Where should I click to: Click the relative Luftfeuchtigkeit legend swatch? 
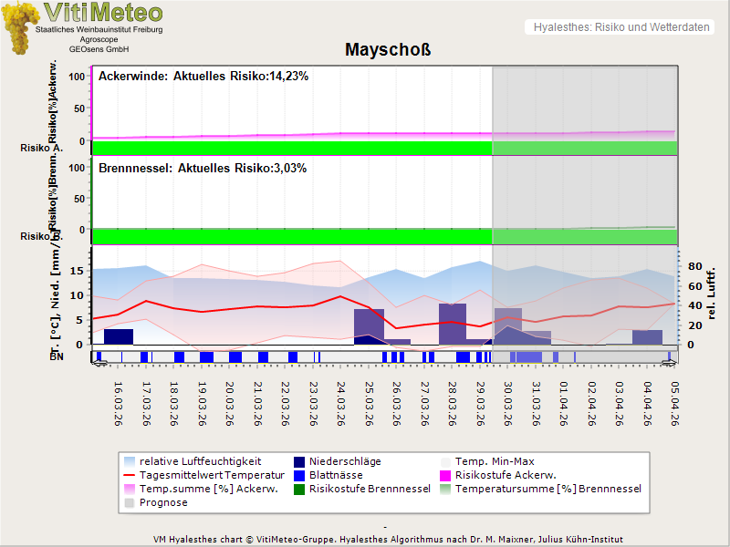(129, 461)
